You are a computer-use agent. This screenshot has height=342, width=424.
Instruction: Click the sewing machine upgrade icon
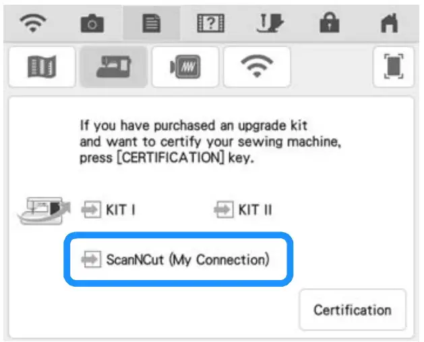(x=46, y=209)
